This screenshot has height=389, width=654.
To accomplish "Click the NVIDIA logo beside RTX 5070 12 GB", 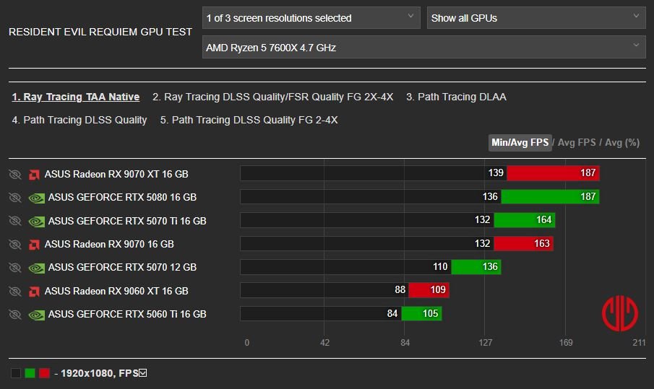I will click(x=36, y=268).
